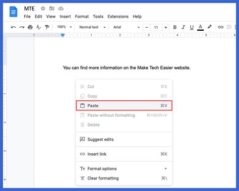Open the zoom level dropdown
239x191 pixels.
coord(65,27)
